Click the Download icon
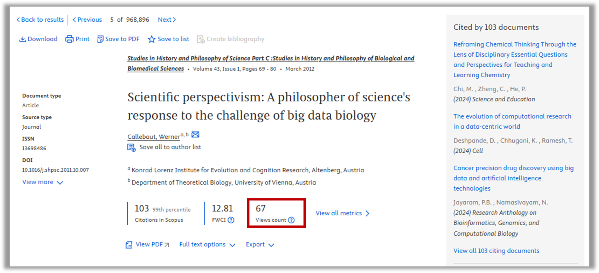The height and width of the screenshot is (273, 599). coord(22,39)
